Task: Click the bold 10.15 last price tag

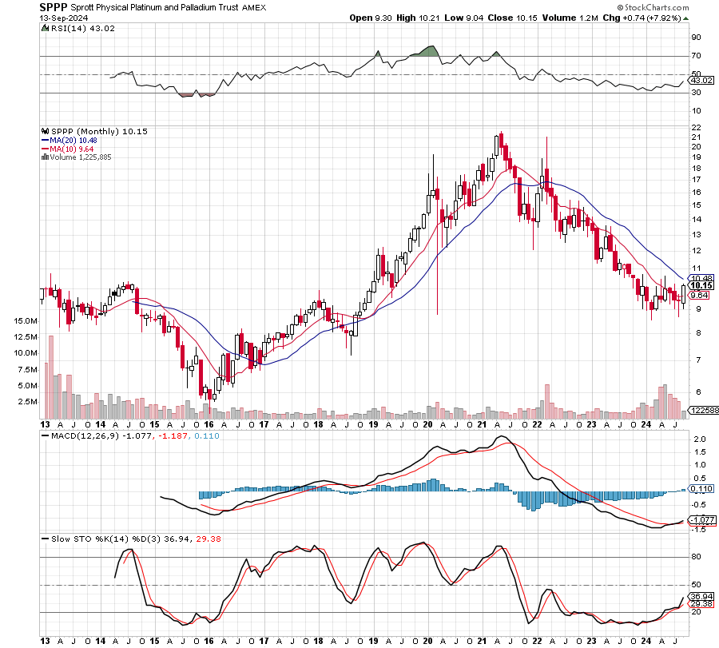Action: click(701, 285)
